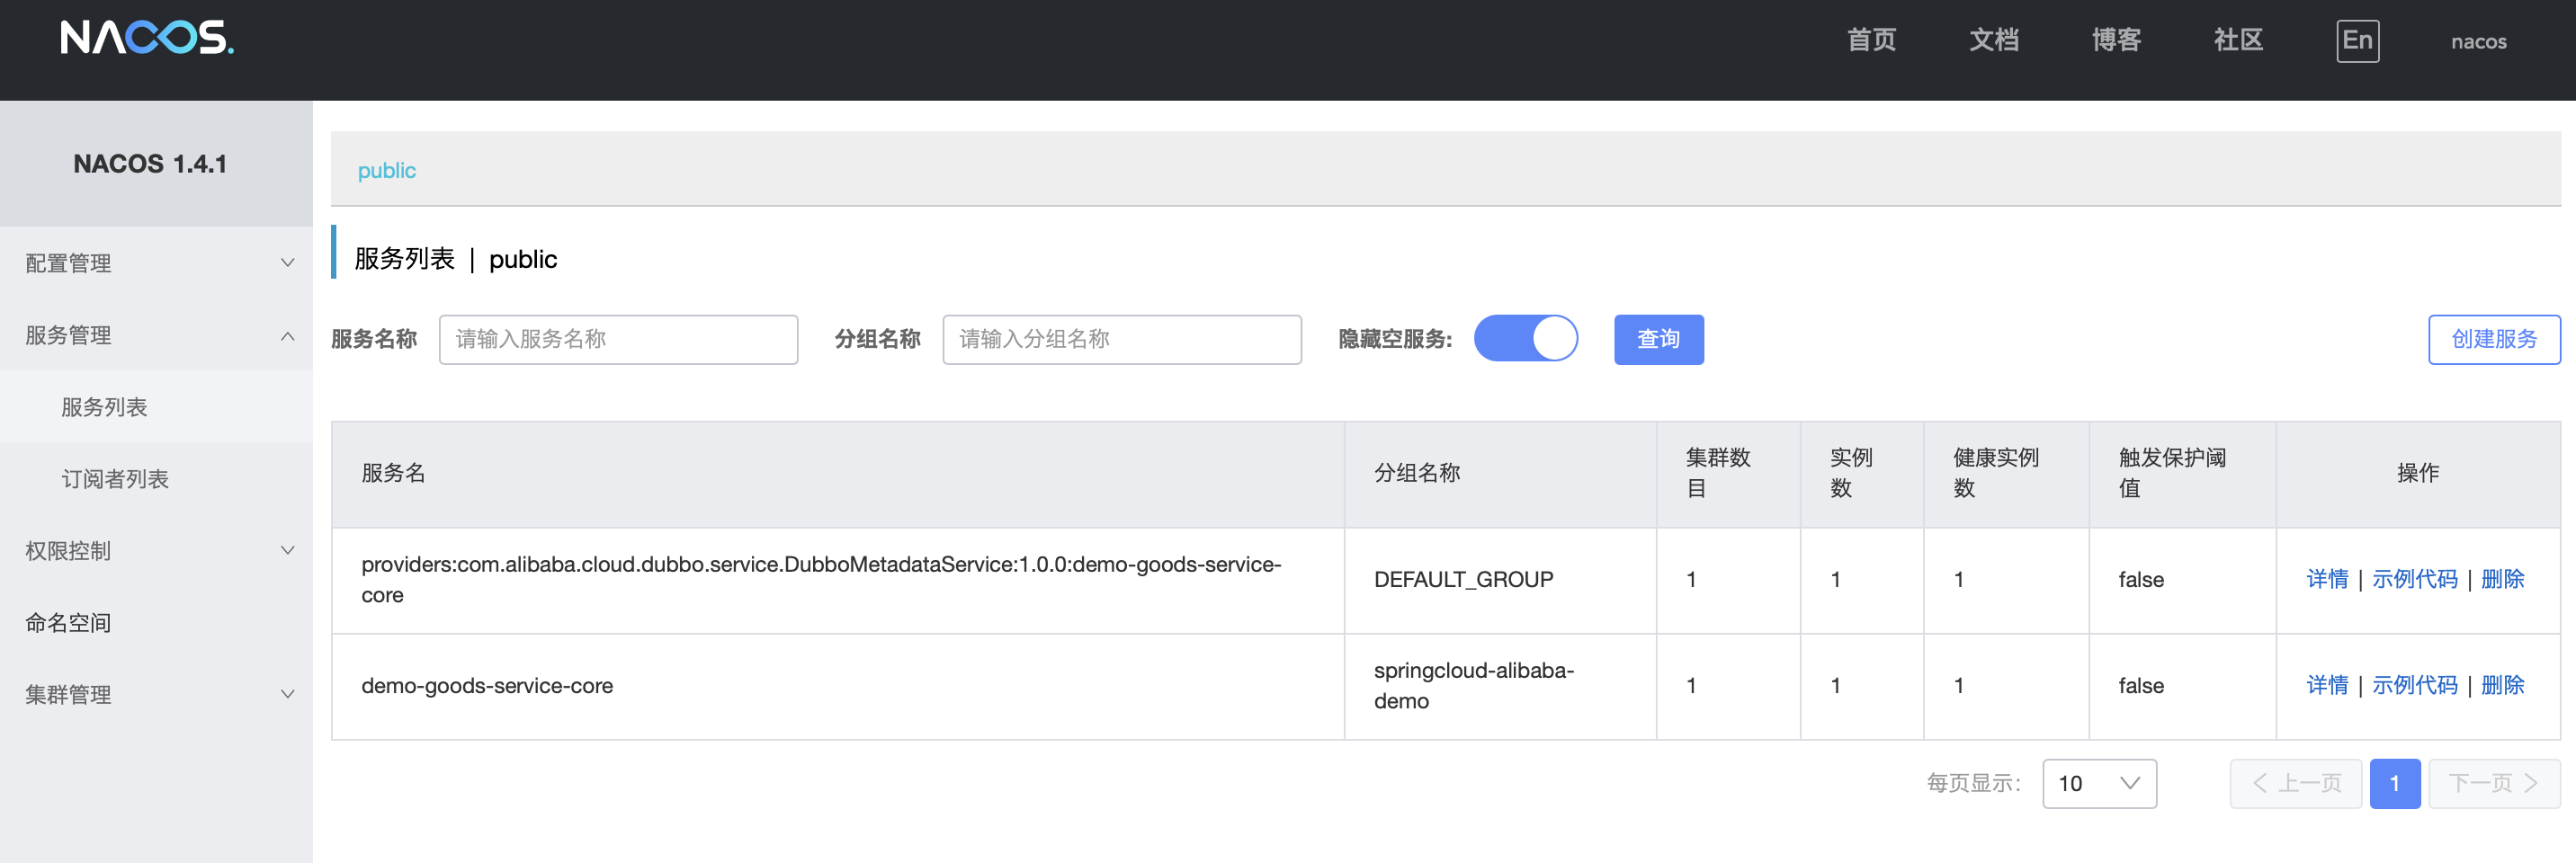The height and width of the screenshot is (863, 2576).
Task: Open 订阅者列表 in the sidebar
Action: [115, 479]
